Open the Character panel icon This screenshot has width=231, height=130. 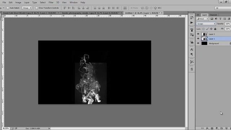[192, 49]
